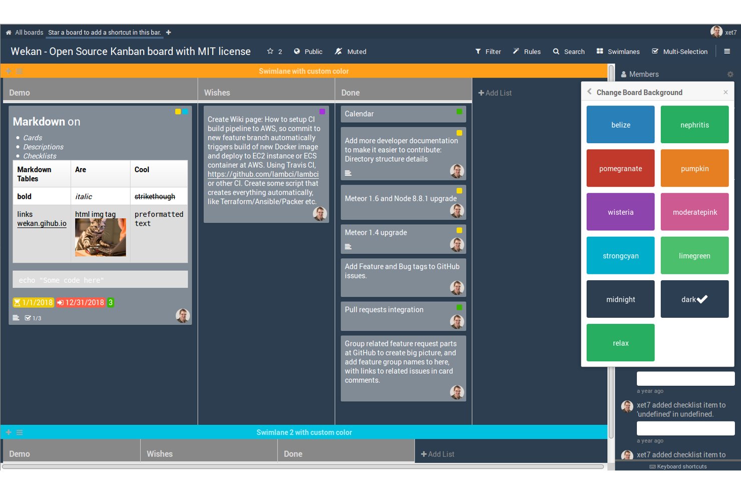Viewport: 741px width, 494px height.
Task: Open the Keyboard shortcuts link
Action: (x=678, y=466)
